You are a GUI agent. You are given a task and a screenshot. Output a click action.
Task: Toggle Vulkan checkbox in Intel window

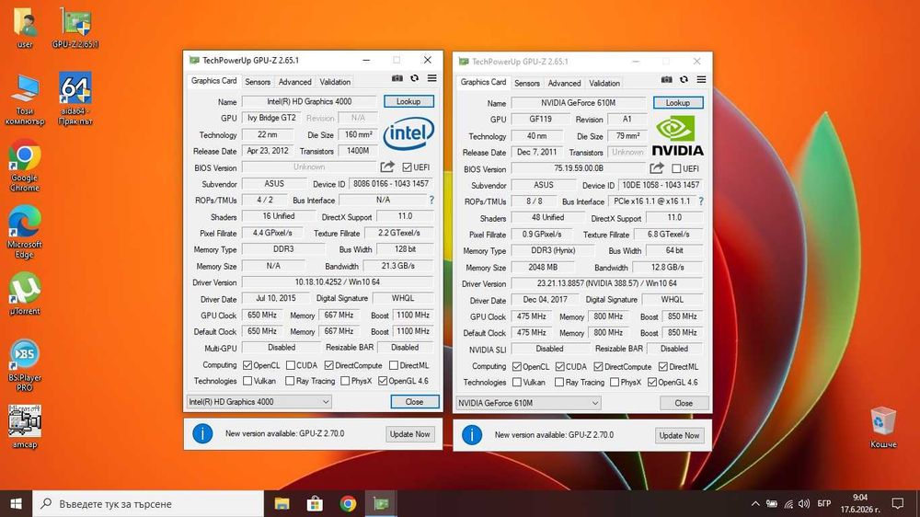point(247,381)
